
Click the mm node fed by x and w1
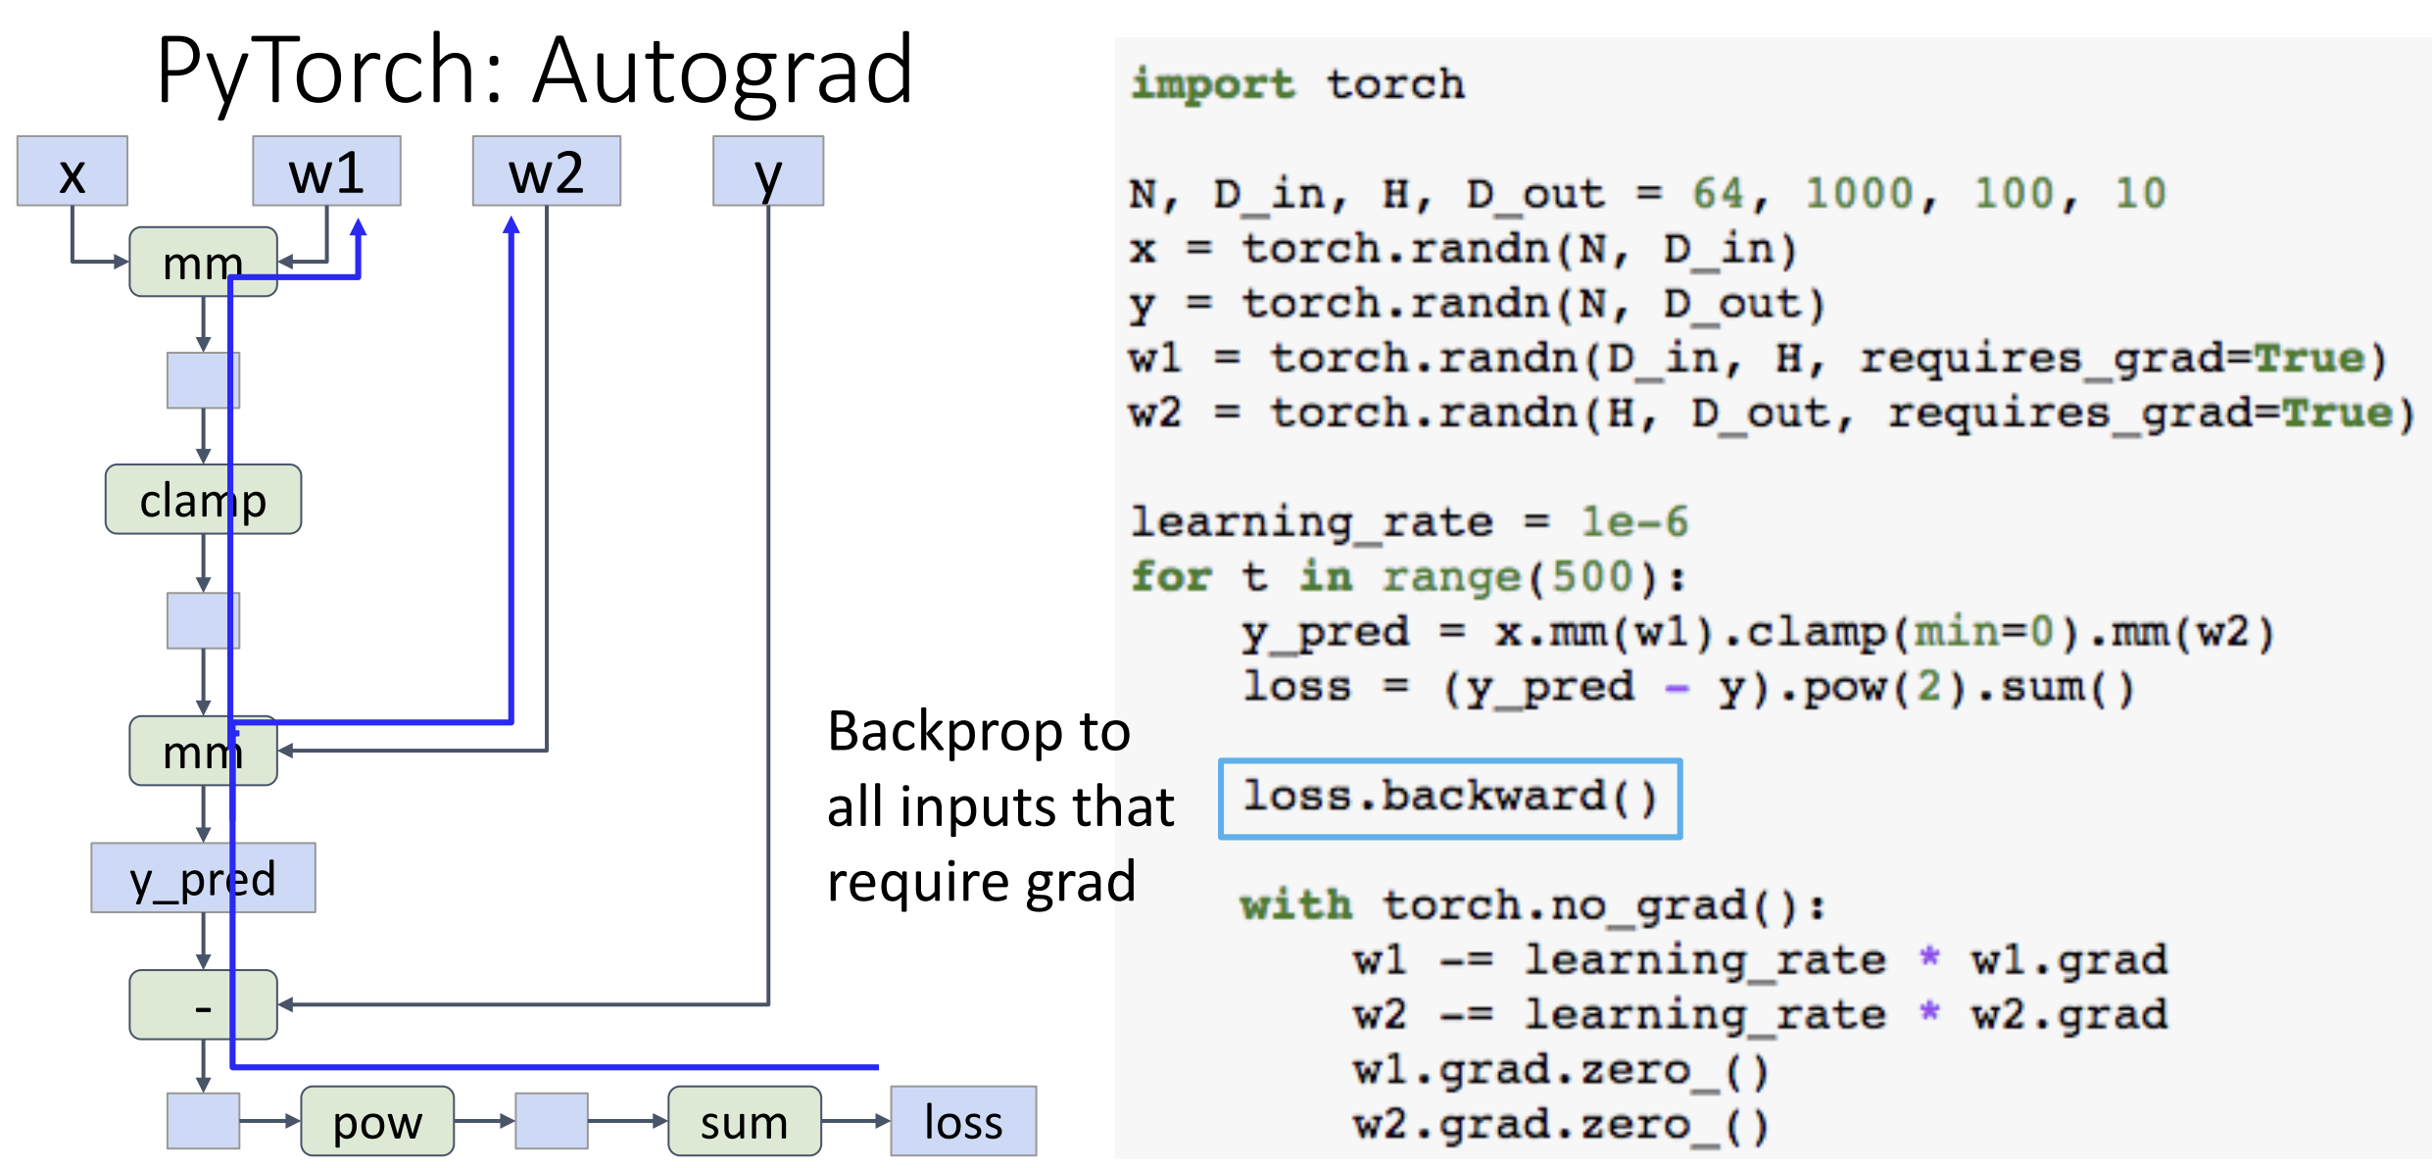click(203, 262)
